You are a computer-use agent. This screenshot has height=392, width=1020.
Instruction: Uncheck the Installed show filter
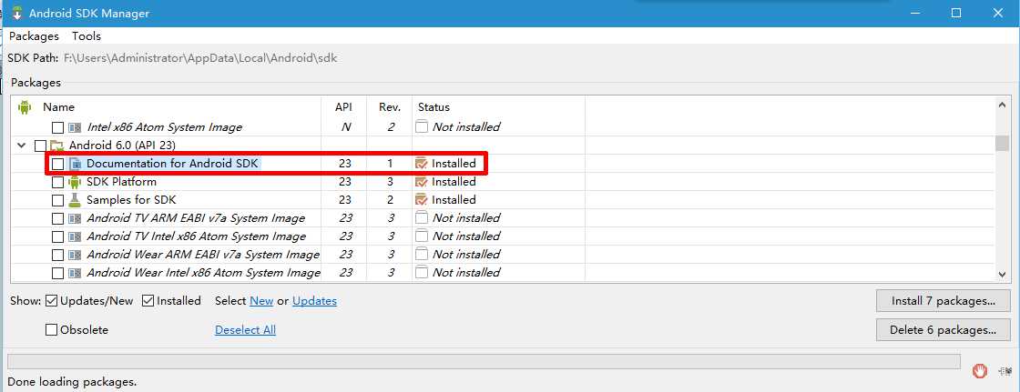tap(148, 301)
